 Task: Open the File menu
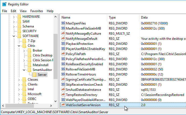point(5,11)
